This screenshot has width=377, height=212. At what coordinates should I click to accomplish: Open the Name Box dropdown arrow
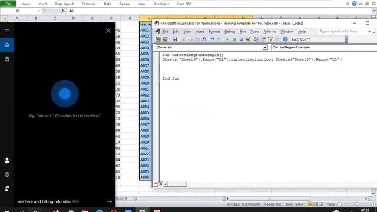pyautogui.click(x=39, y=11)
